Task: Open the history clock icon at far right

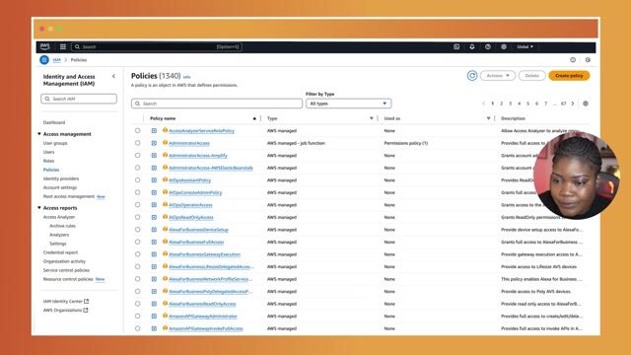Action: click(x=588, y=60)
